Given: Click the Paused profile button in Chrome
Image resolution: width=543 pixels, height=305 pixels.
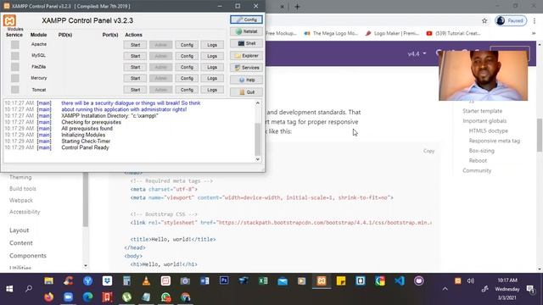Looking at the screenshot, I should 511,20.
